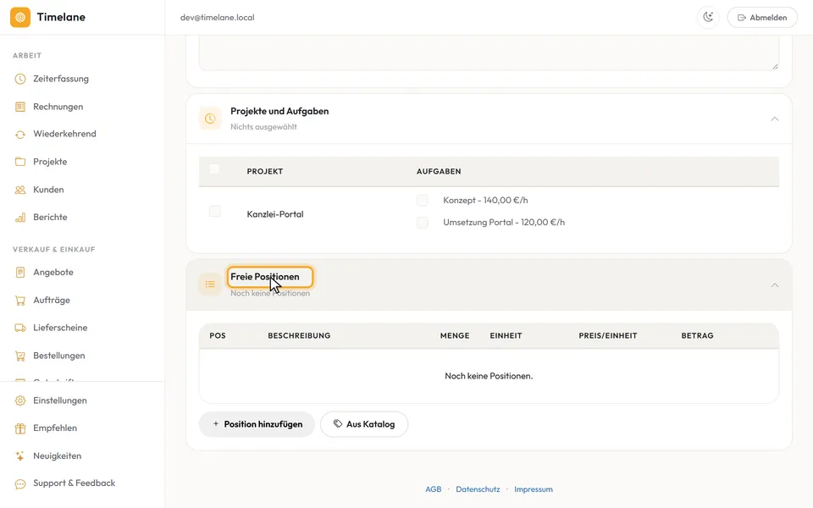Click the Empfehlen gift icon
Screen dimensions: 813x508
tap(20, 428)
